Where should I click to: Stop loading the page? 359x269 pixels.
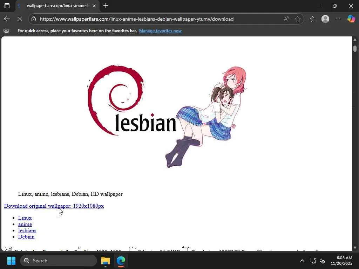tap(20, 19)
